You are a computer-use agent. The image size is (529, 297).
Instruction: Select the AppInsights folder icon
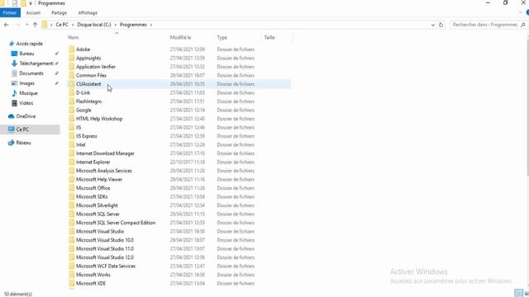tap(72, 58)
